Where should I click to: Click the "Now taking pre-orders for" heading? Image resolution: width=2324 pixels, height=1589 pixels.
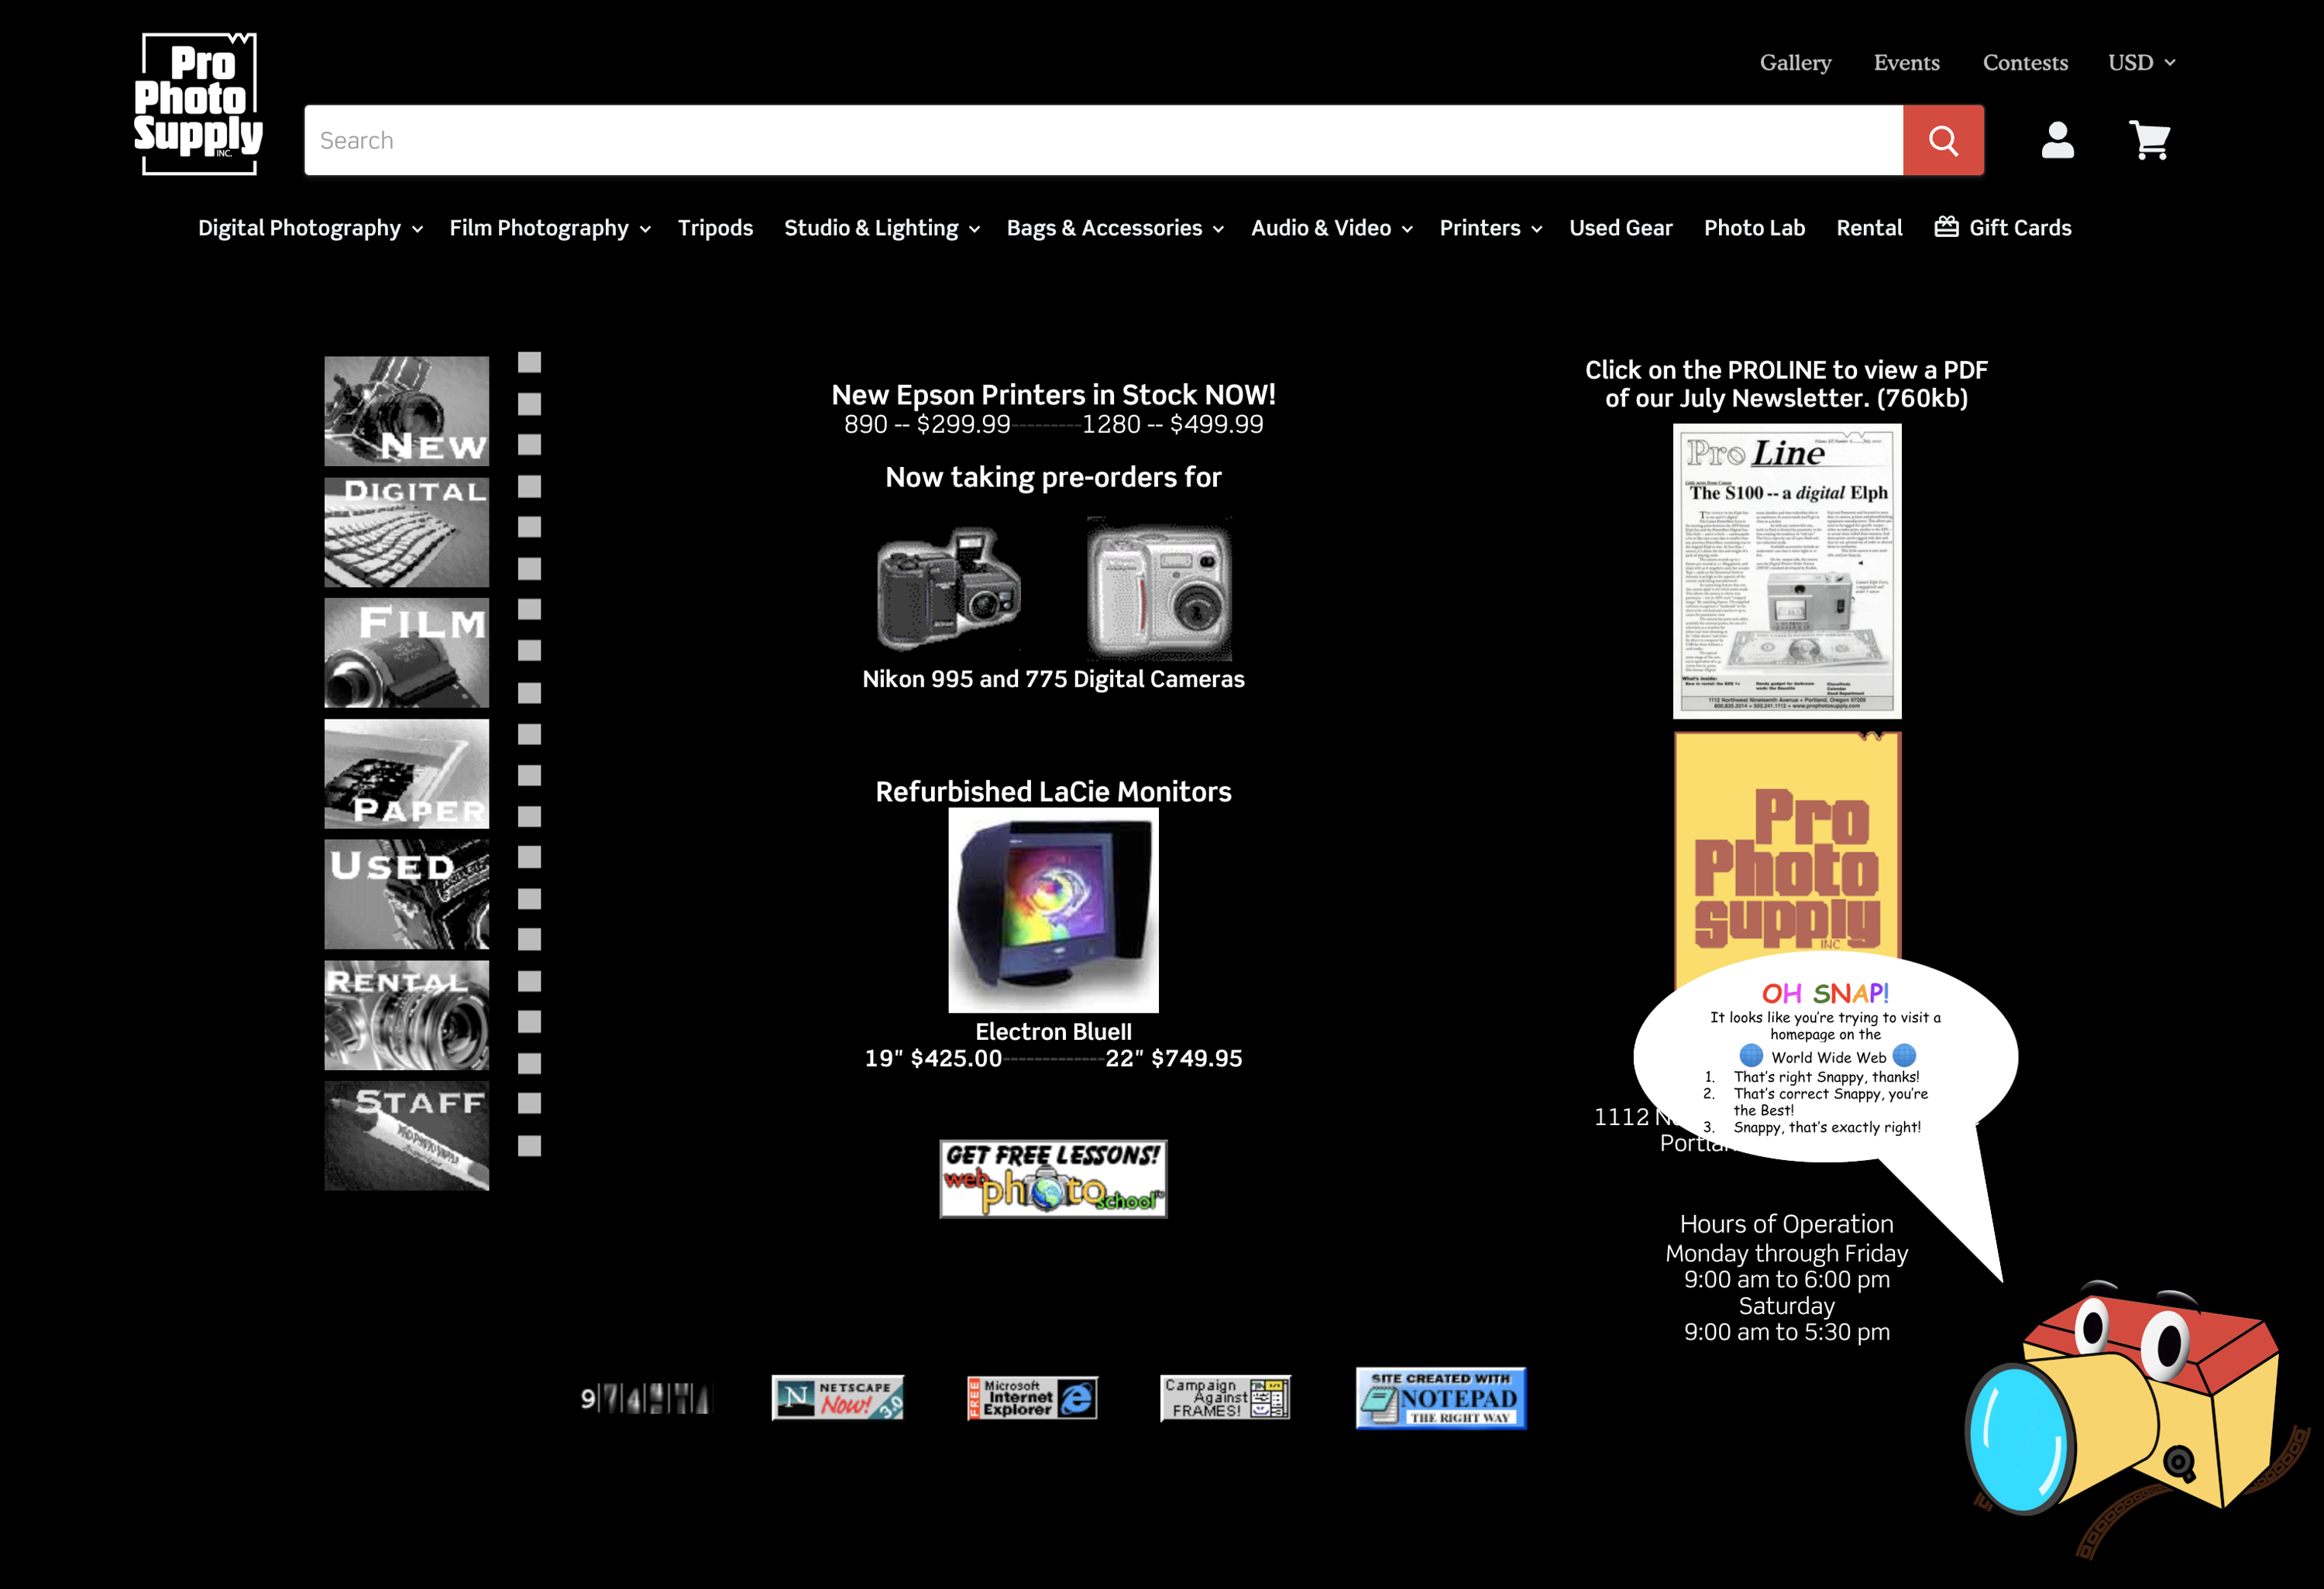tap(1053, 477)
